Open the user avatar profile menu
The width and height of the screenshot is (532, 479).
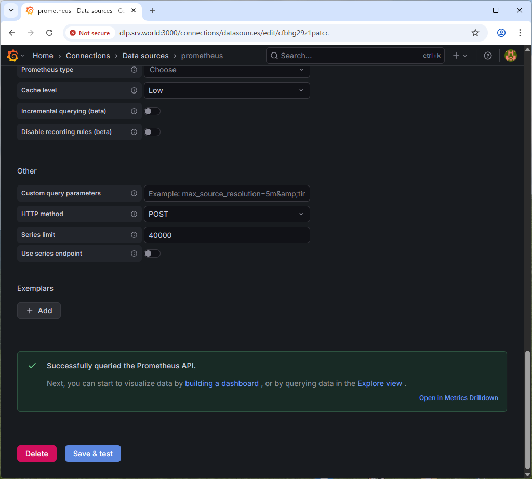tap(510, 56)
